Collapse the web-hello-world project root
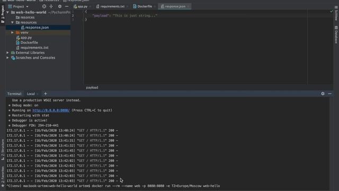 click(8, 12)
